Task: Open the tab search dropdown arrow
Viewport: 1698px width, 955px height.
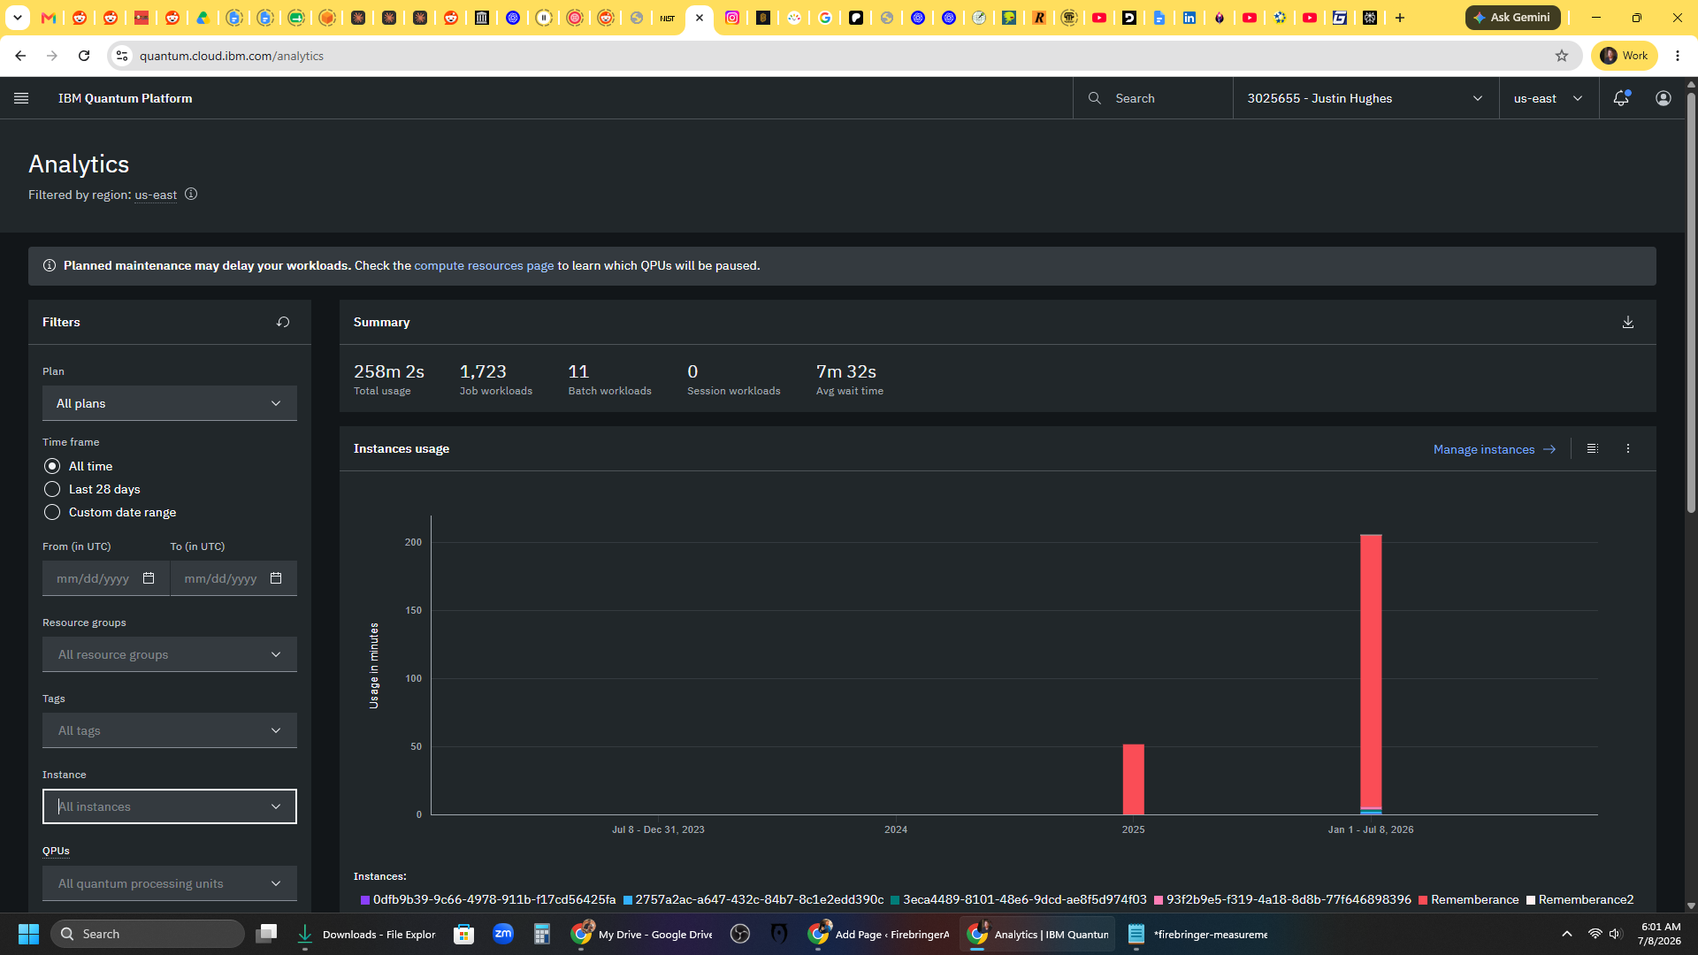Action: [x=17, y=18]
